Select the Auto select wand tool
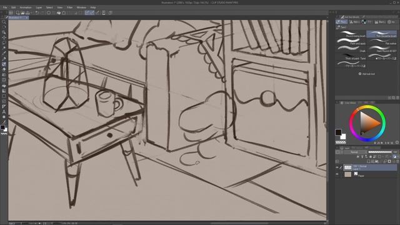 point(4,48)
